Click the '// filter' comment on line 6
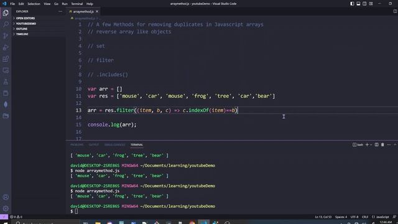The width and height of the screenshot is (398, 224). point(101,60)
